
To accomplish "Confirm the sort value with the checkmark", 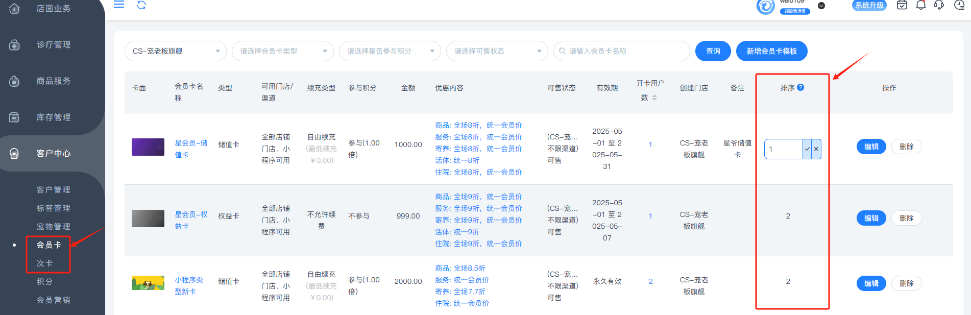I will 807,149.
